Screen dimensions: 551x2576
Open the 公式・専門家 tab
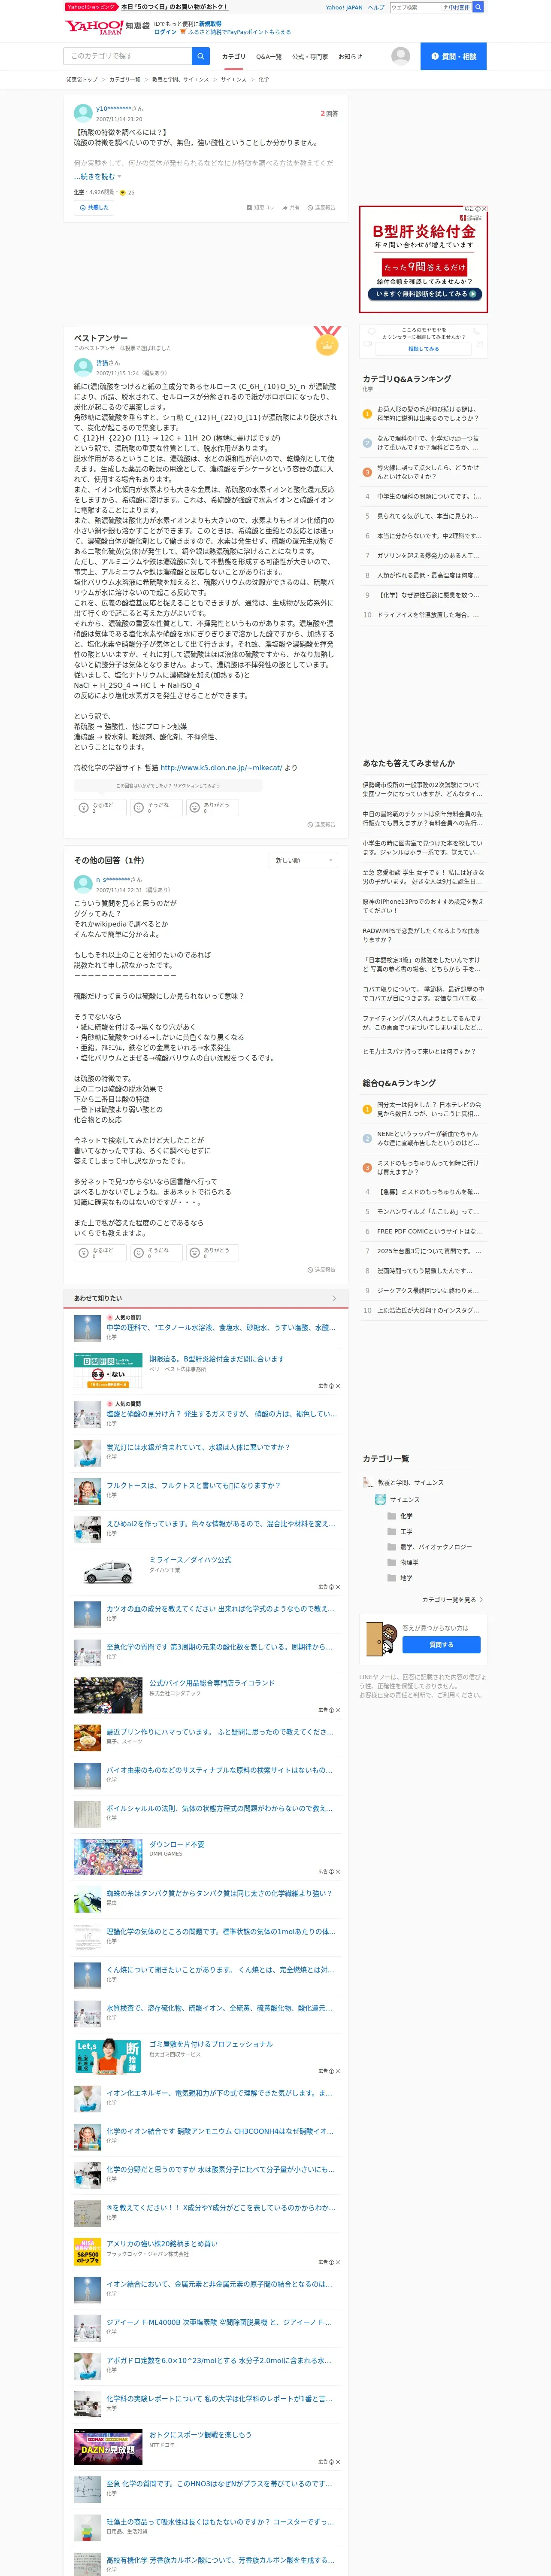coord(310,57)
